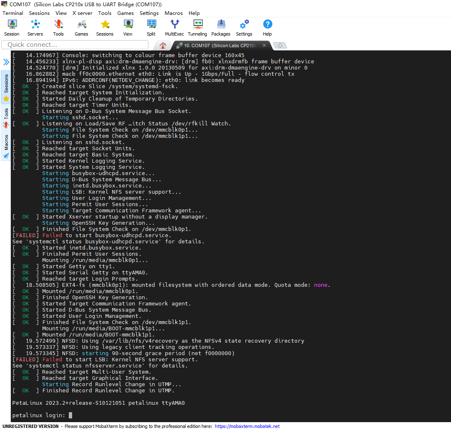Open the Help menu in menu bar
Screen dimensions: 451x430
[194, 13]
